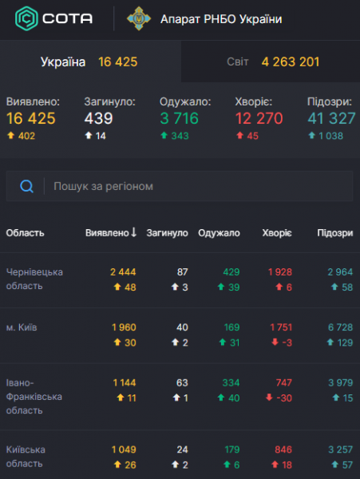This screenshot has width=360, height=479.
Task: Sort by the Загинуло column header
Action: click(168, 233)
